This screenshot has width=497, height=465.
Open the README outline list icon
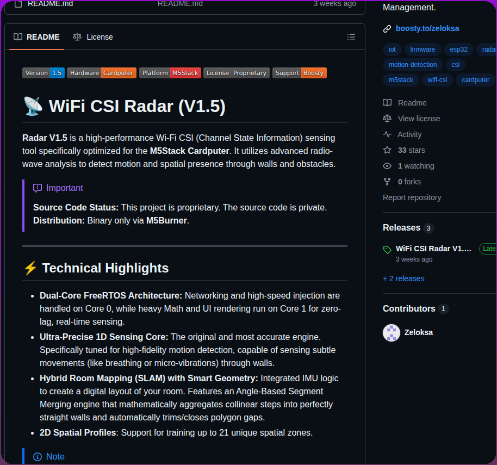point(351,37)
